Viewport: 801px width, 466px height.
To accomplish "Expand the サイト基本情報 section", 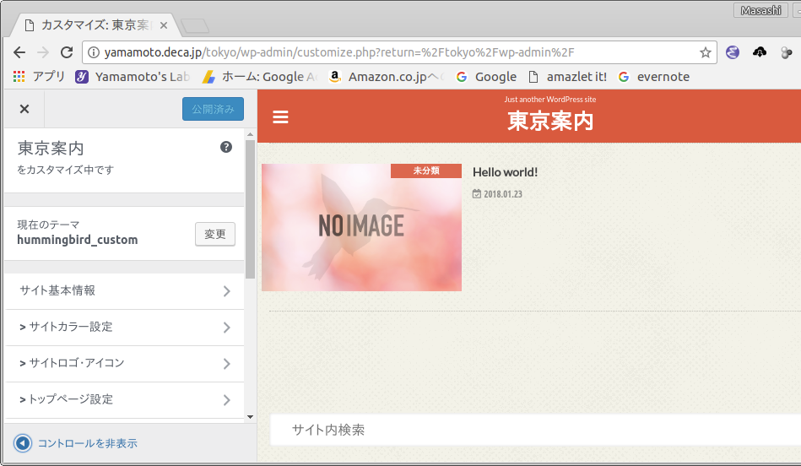I will (124, 290).
